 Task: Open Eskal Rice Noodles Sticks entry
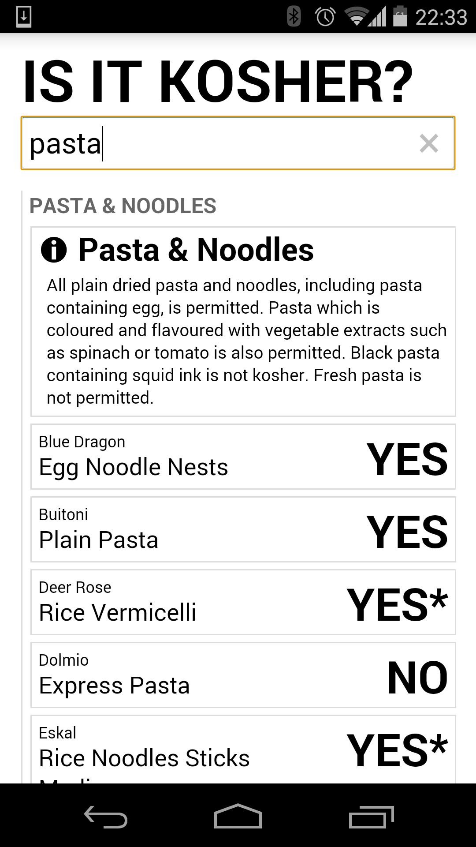tap(243, 750)
